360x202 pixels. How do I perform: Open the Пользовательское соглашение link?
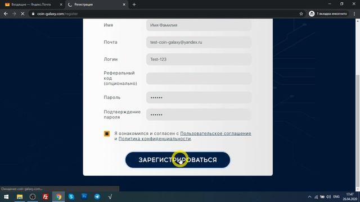coord(215,134)
